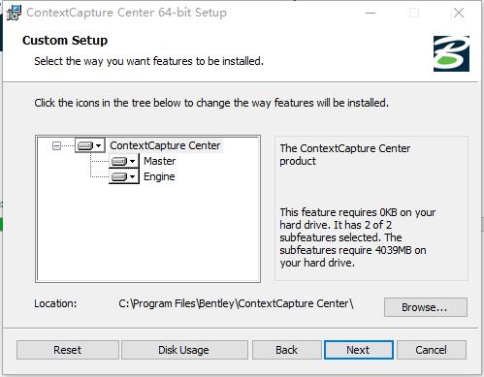Screen dimensions: 484x377
Task: Select the Engine tree item label
Action: coord(159,176)
